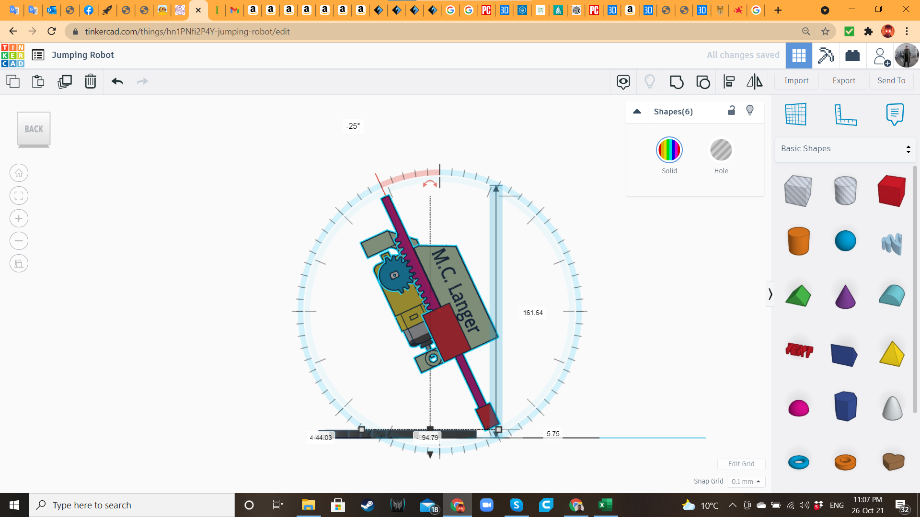Select the Hole shape option
920x517 pixels.
point(721,150)
